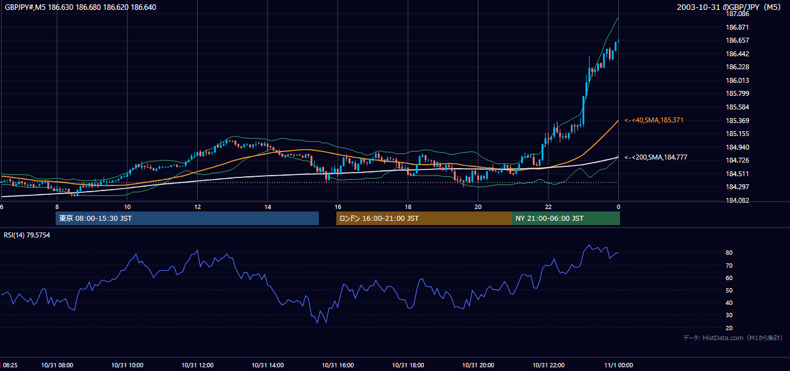Viewport: 790px width, 371px height.
Task: Click price axis value 184.940
Action: 738,147
